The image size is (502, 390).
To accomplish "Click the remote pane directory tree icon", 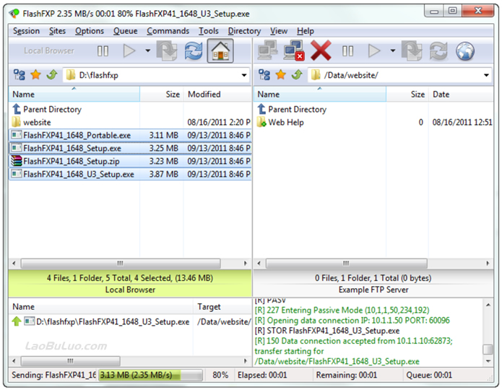I will pyautogui.click(x=264, y=75).
